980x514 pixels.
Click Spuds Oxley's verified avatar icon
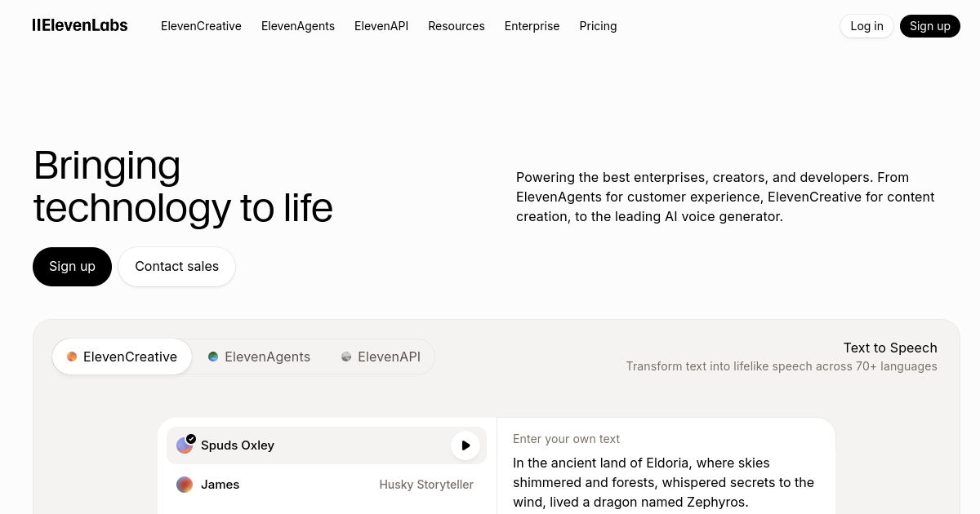tap(185, 445)
